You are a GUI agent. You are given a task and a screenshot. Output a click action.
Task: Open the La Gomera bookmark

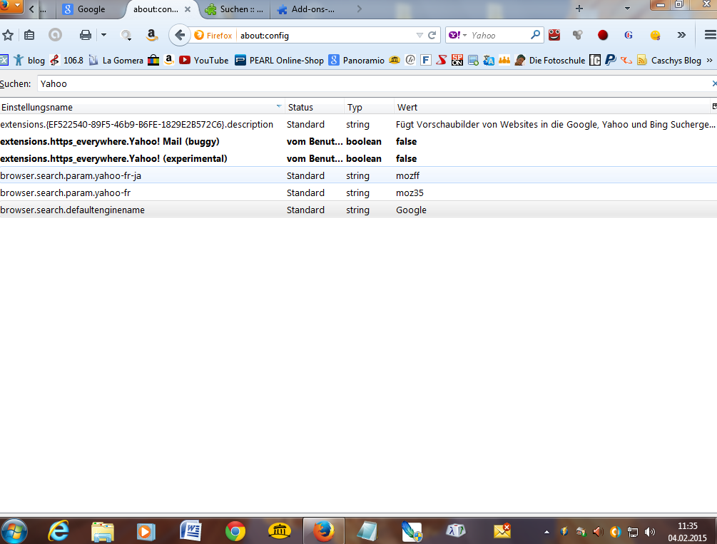point(116,61)
